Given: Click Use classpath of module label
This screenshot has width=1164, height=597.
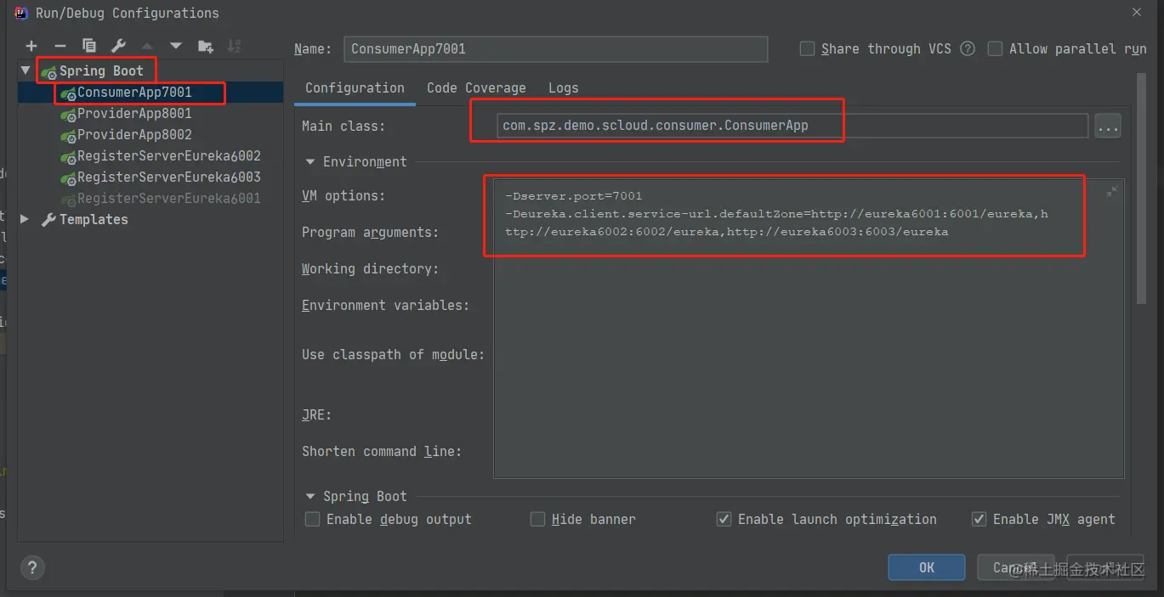Looking at the screenshot, I should tap(393, 354).
